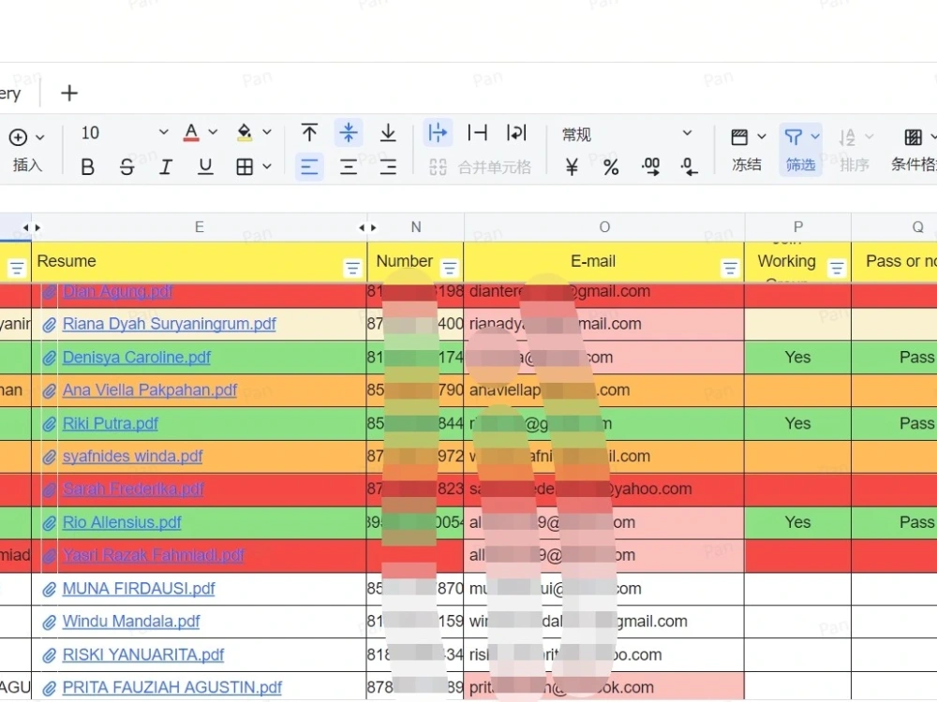The image size is (937, 702).
Task: Align cell content to vertical middle
Action: coord(349,133)
